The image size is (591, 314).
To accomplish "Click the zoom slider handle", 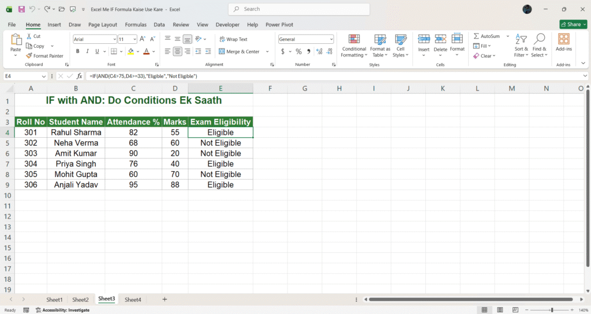I will [x=552, y=310].
